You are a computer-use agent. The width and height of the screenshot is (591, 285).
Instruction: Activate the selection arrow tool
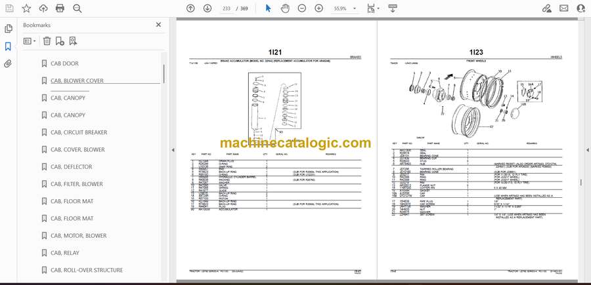click(268, 9)
